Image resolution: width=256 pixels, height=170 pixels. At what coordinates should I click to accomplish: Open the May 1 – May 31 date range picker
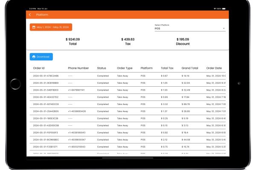pos(51,27)
